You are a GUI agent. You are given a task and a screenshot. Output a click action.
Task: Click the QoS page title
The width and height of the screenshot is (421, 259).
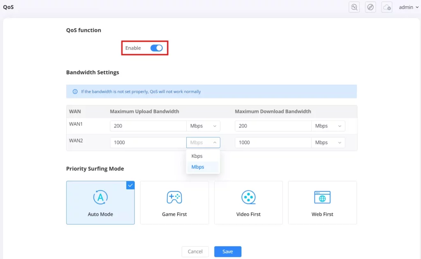pyautogui.click(x=8, y=7)
